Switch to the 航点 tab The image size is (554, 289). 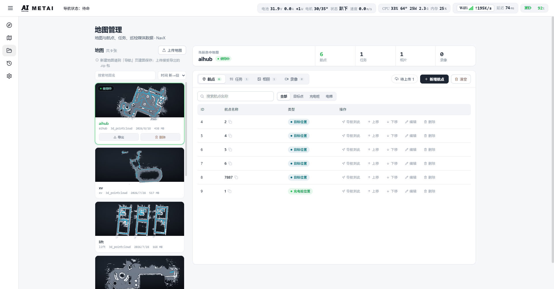coord(212,79)
